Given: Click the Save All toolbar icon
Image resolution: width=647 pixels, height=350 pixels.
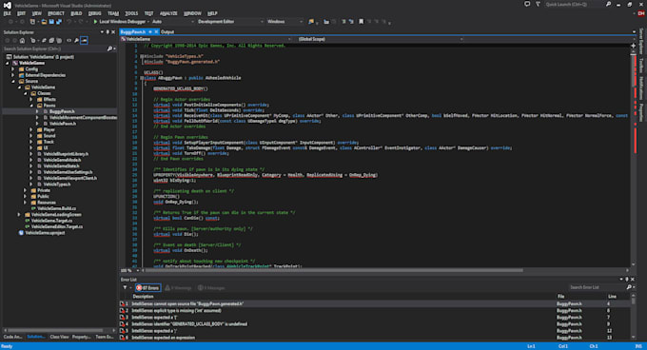Looking at the screenshot, I should (59, 22).
